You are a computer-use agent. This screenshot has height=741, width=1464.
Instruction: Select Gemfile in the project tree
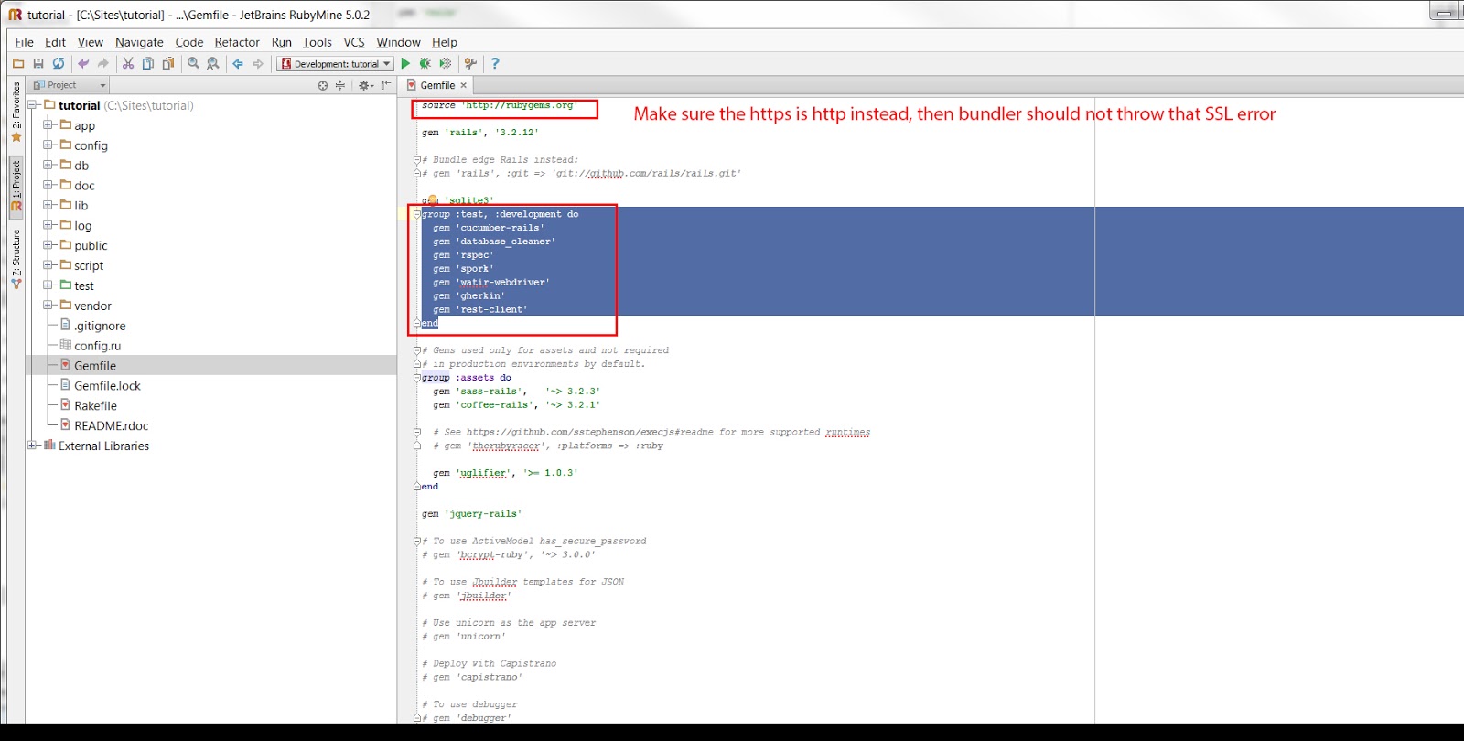click(x=95, y=366)
